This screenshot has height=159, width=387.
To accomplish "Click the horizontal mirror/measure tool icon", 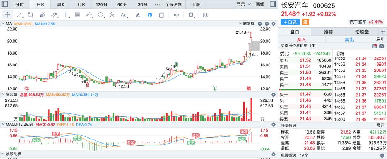I will pos(176,15).
